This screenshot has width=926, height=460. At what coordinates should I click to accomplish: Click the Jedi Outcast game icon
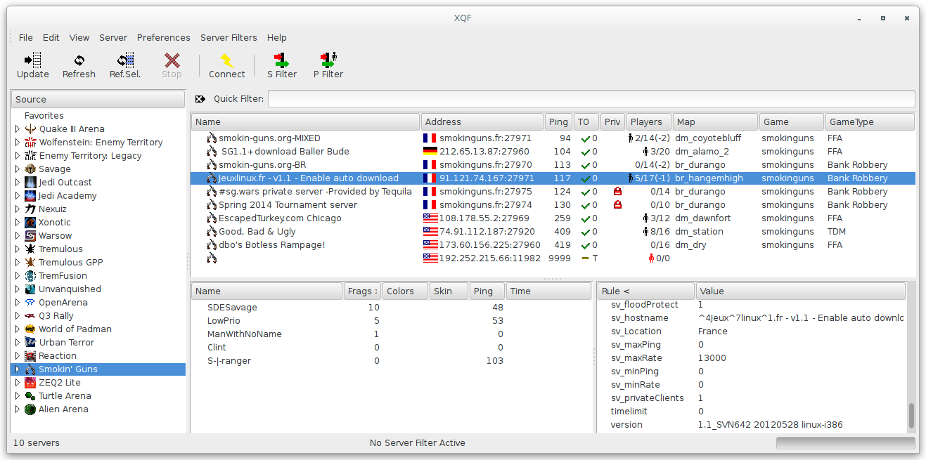tap(30, 183)
